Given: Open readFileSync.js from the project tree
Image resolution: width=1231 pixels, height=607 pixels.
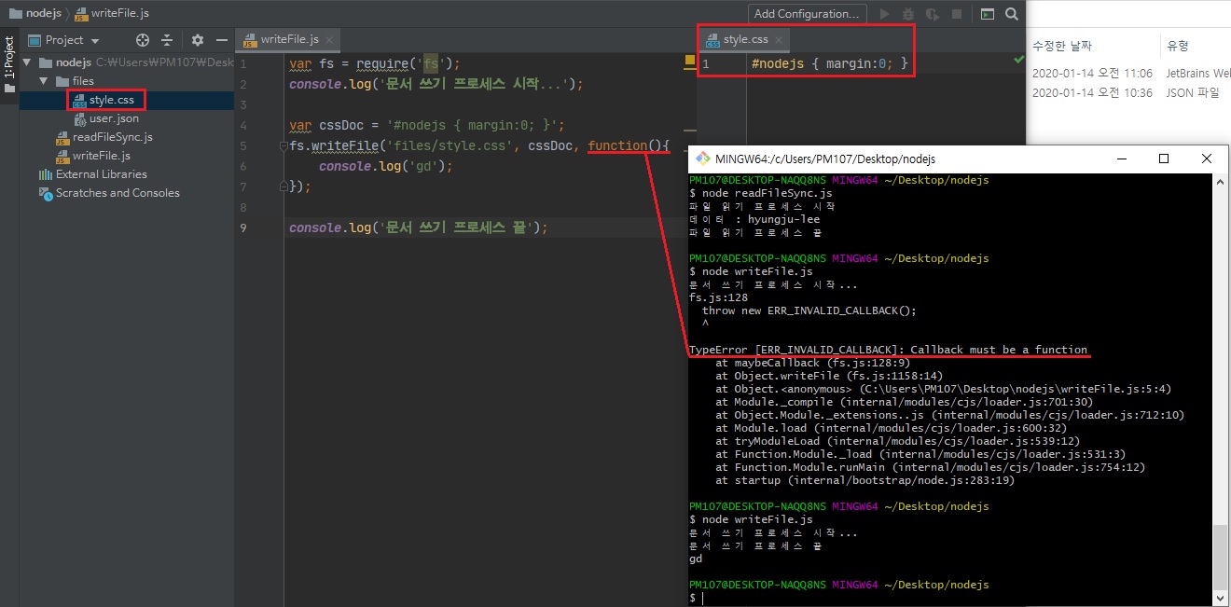Looking at the screenshot, I should click(x=112, y=137).
